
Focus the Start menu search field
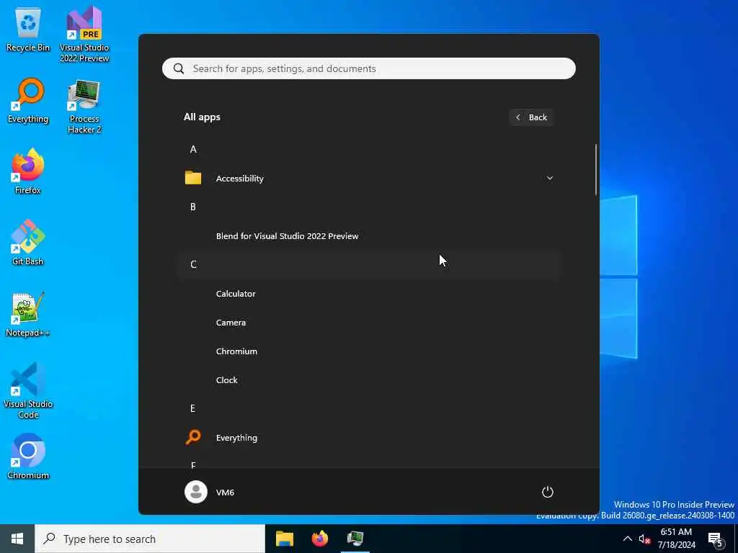pos(369,68)
